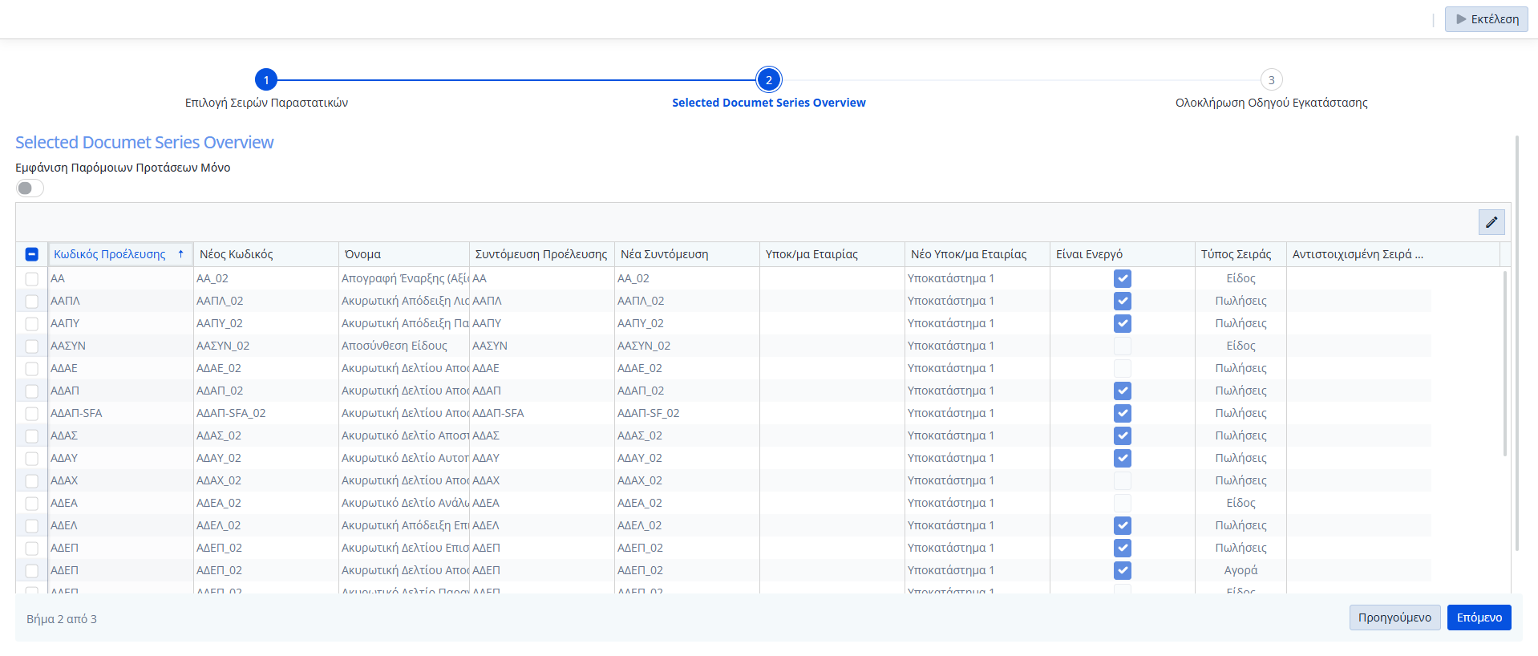This screenshot has width=1538, height=656.
Task: Check Είναι Ενεργό for the ΑΑΣΥΝ row
Action: pyautogui.click(x=1122, y=346)
